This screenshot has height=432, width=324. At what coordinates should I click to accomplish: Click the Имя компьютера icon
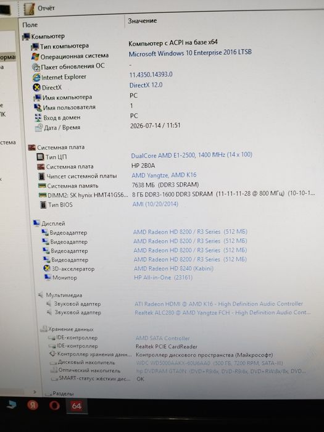(37, 98)
